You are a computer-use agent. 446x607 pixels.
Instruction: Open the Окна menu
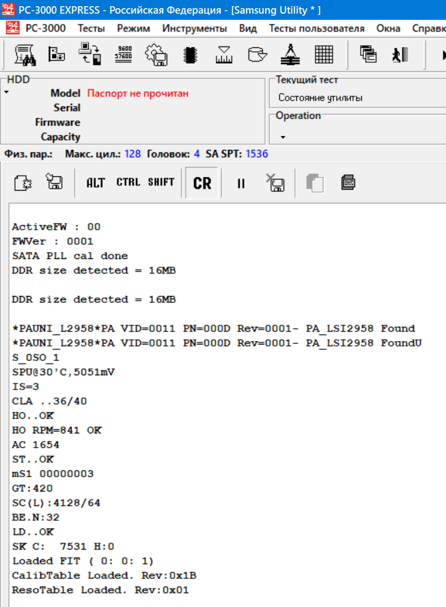[x=389, y=28]
